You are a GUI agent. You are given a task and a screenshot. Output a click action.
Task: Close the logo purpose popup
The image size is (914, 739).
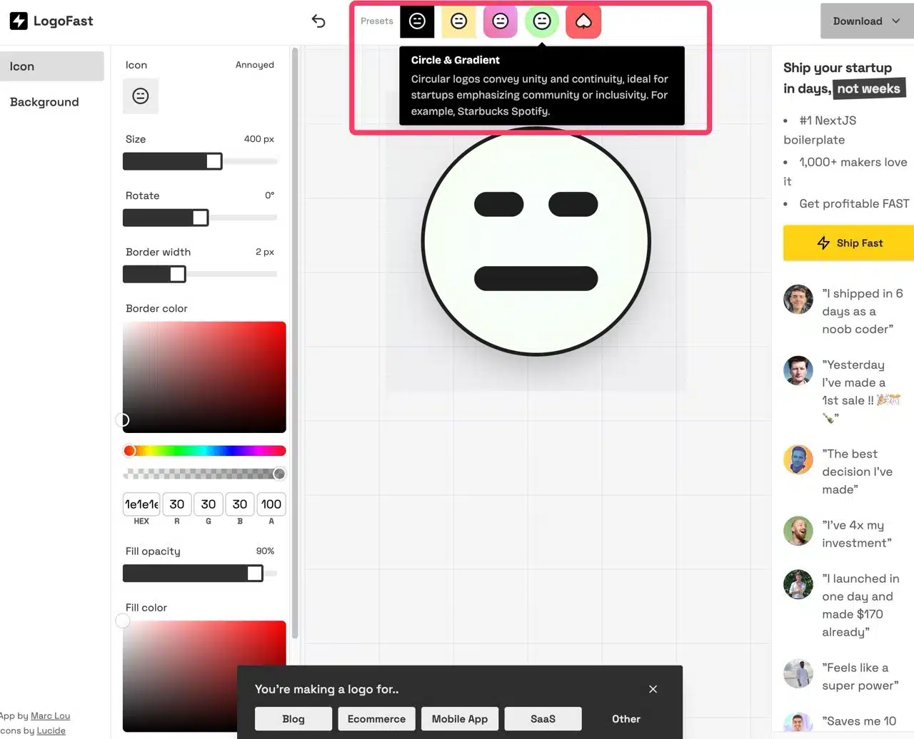pyautogui.click(x=653, y=689)
